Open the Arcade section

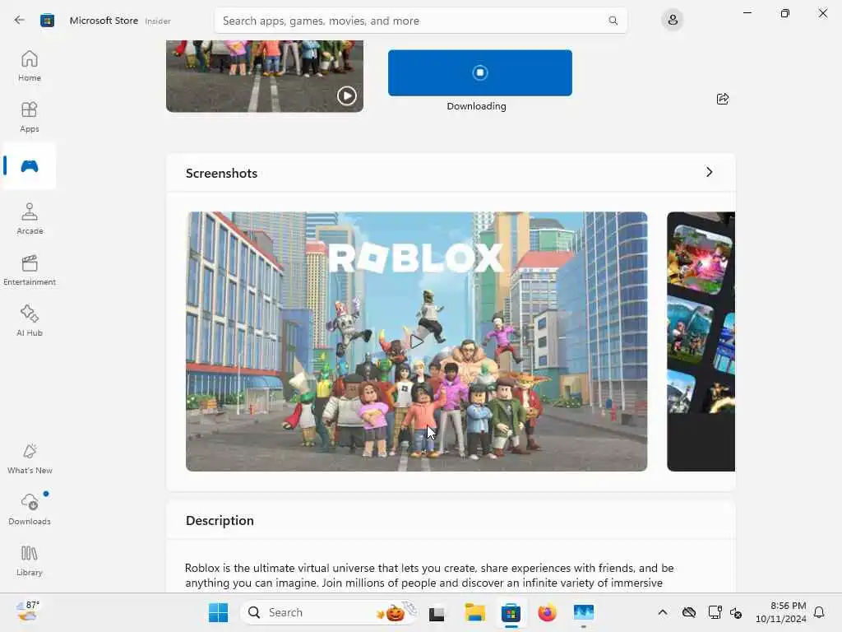[x=30, y=219]
